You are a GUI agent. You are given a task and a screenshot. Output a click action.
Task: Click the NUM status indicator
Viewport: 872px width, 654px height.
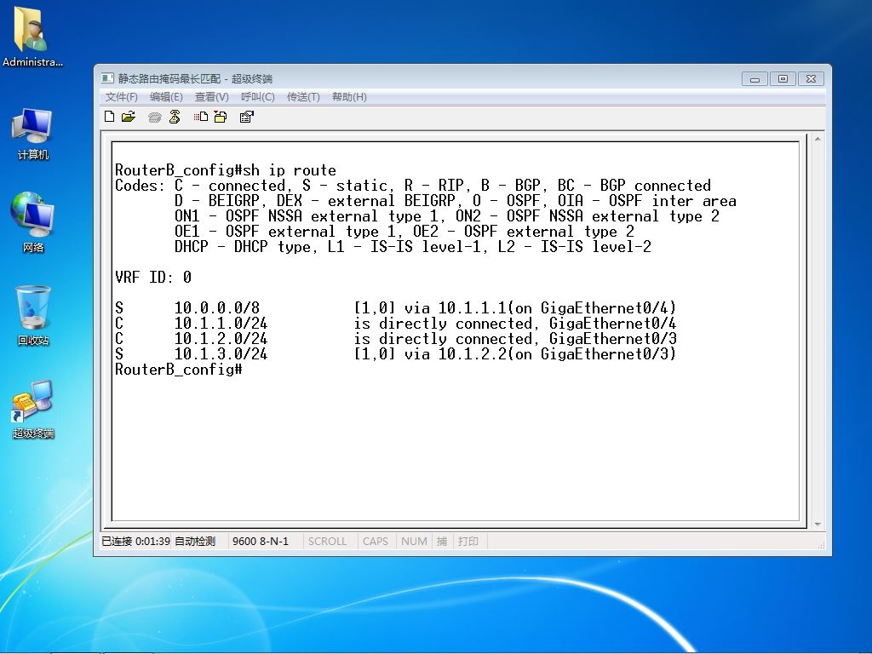[415, 541]
